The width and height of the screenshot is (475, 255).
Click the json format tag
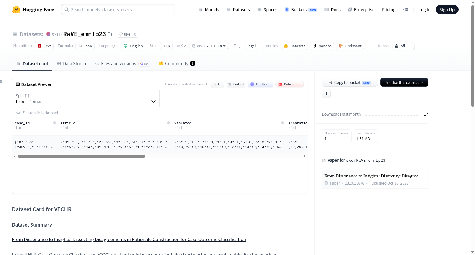point(85,46)
